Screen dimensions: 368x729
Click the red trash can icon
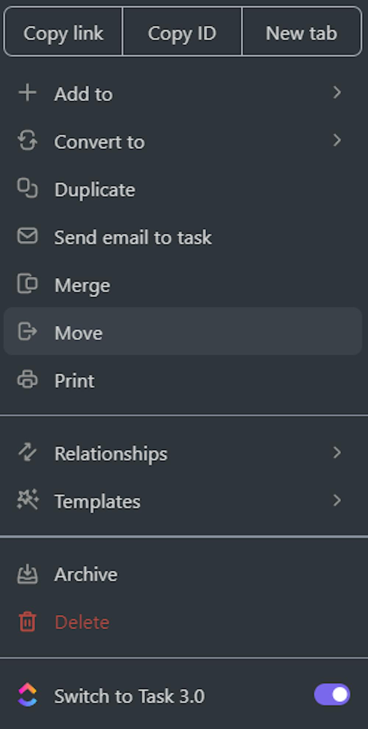click(x=28, y=622)
